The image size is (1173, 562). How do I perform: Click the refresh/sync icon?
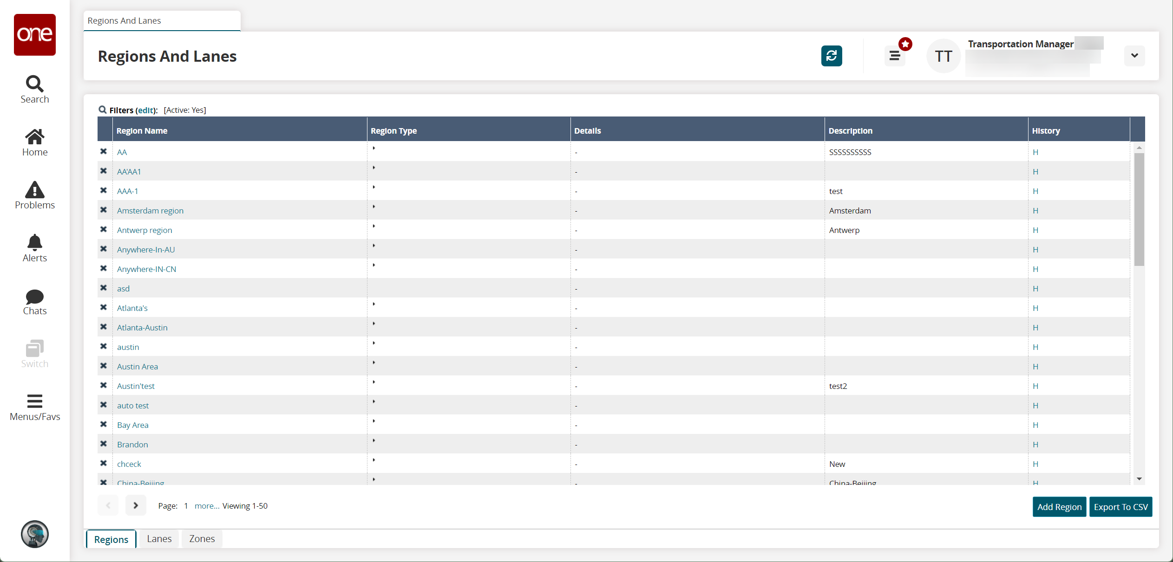832,55
